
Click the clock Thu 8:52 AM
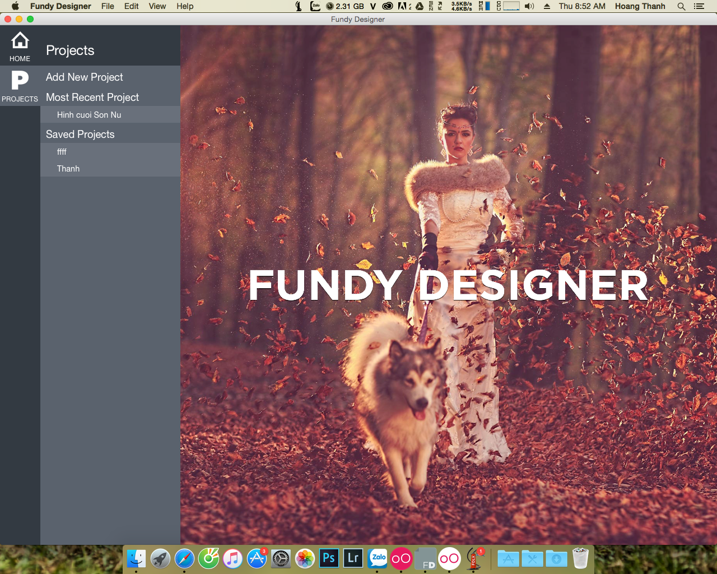coord(582,6)
